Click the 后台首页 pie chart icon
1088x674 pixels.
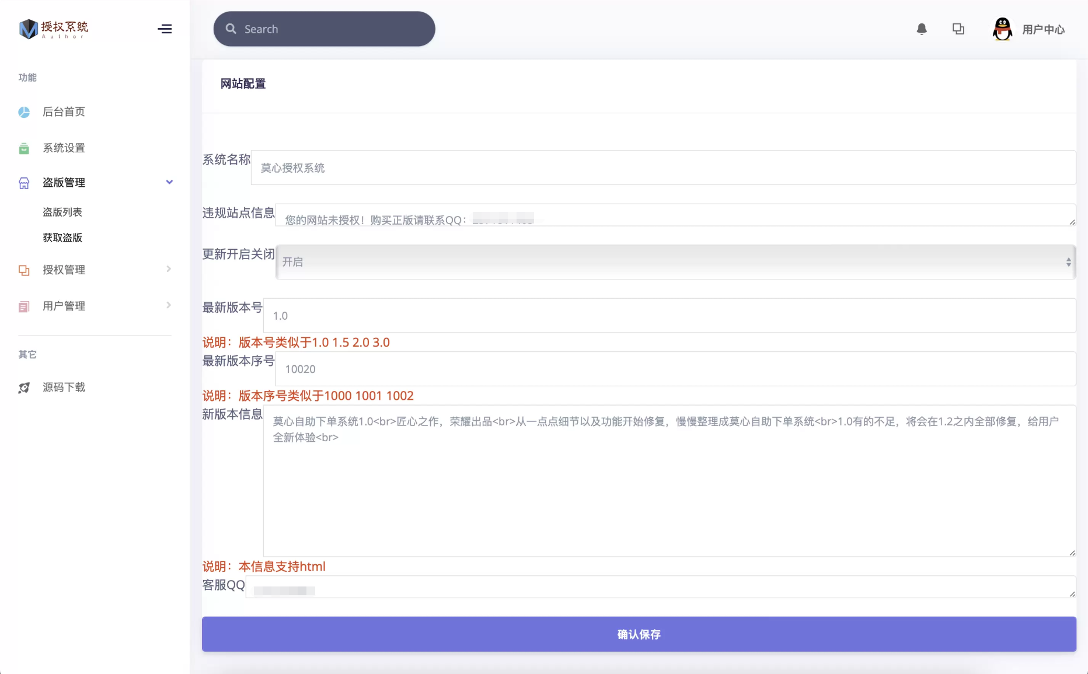[24, 112]
